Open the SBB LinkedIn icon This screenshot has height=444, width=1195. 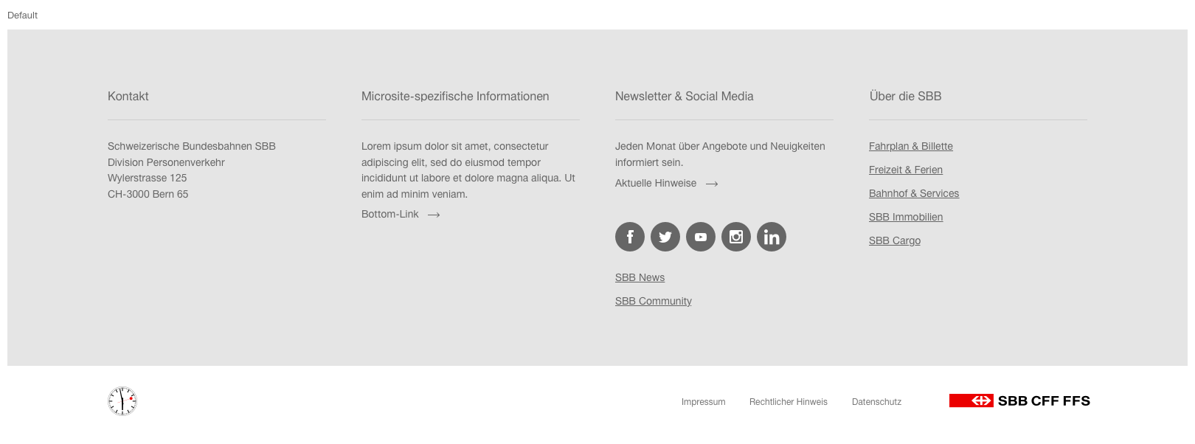[772, 237]
